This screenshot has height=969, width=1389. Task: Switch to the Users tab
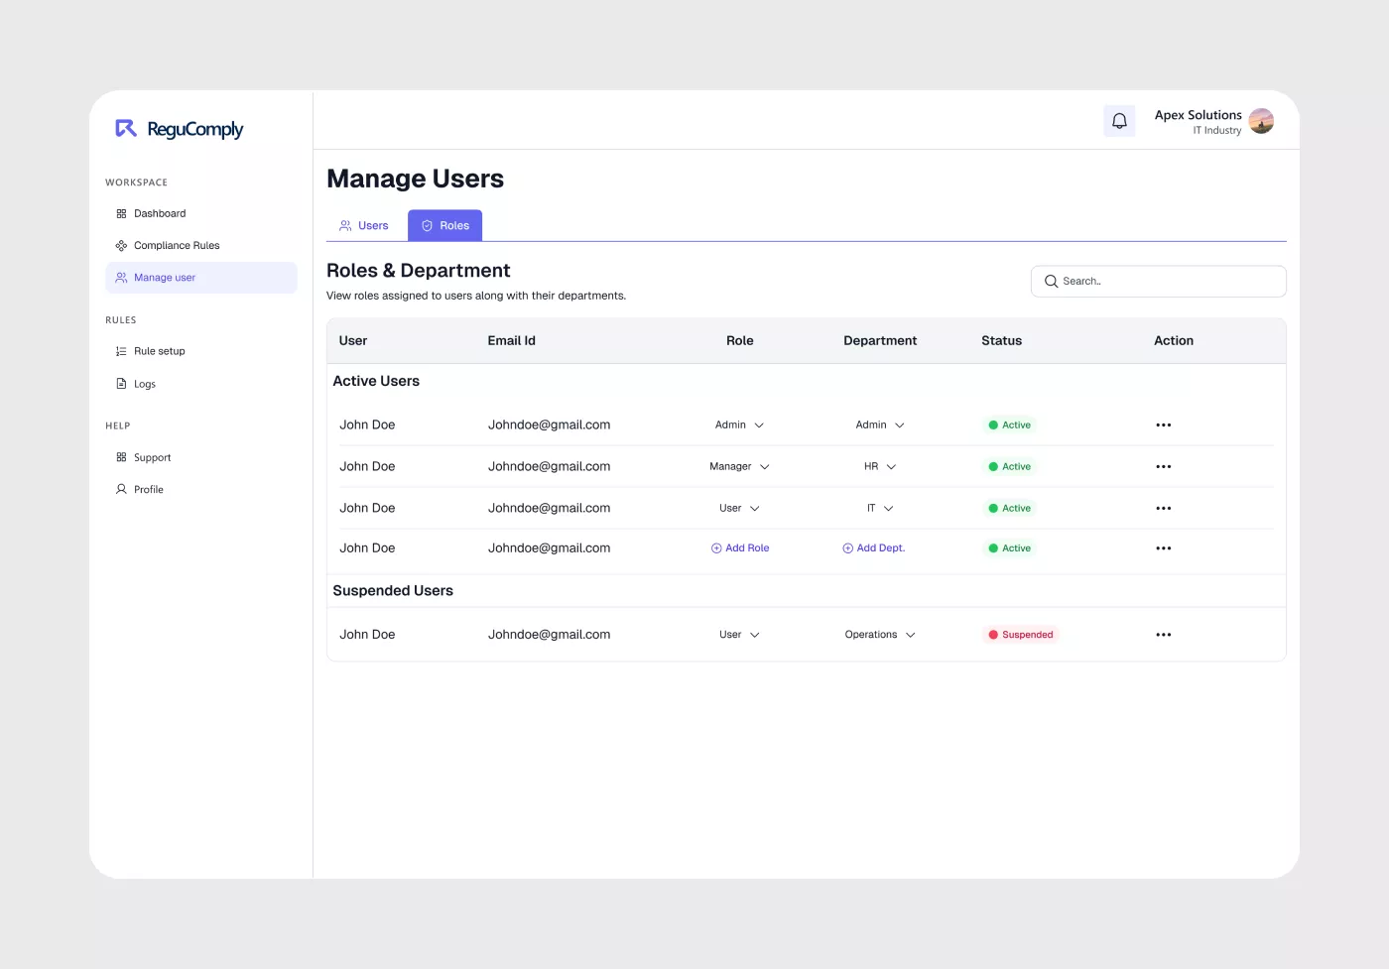(364, 225)
